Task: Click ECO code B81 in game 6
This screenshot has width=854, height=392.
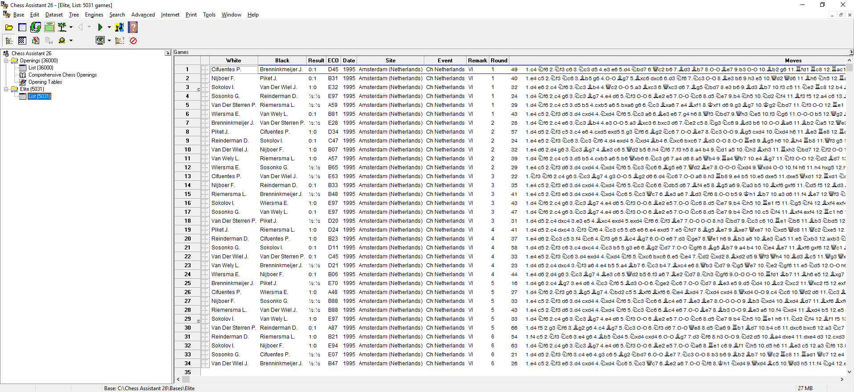Action: [x=333, y=114]
